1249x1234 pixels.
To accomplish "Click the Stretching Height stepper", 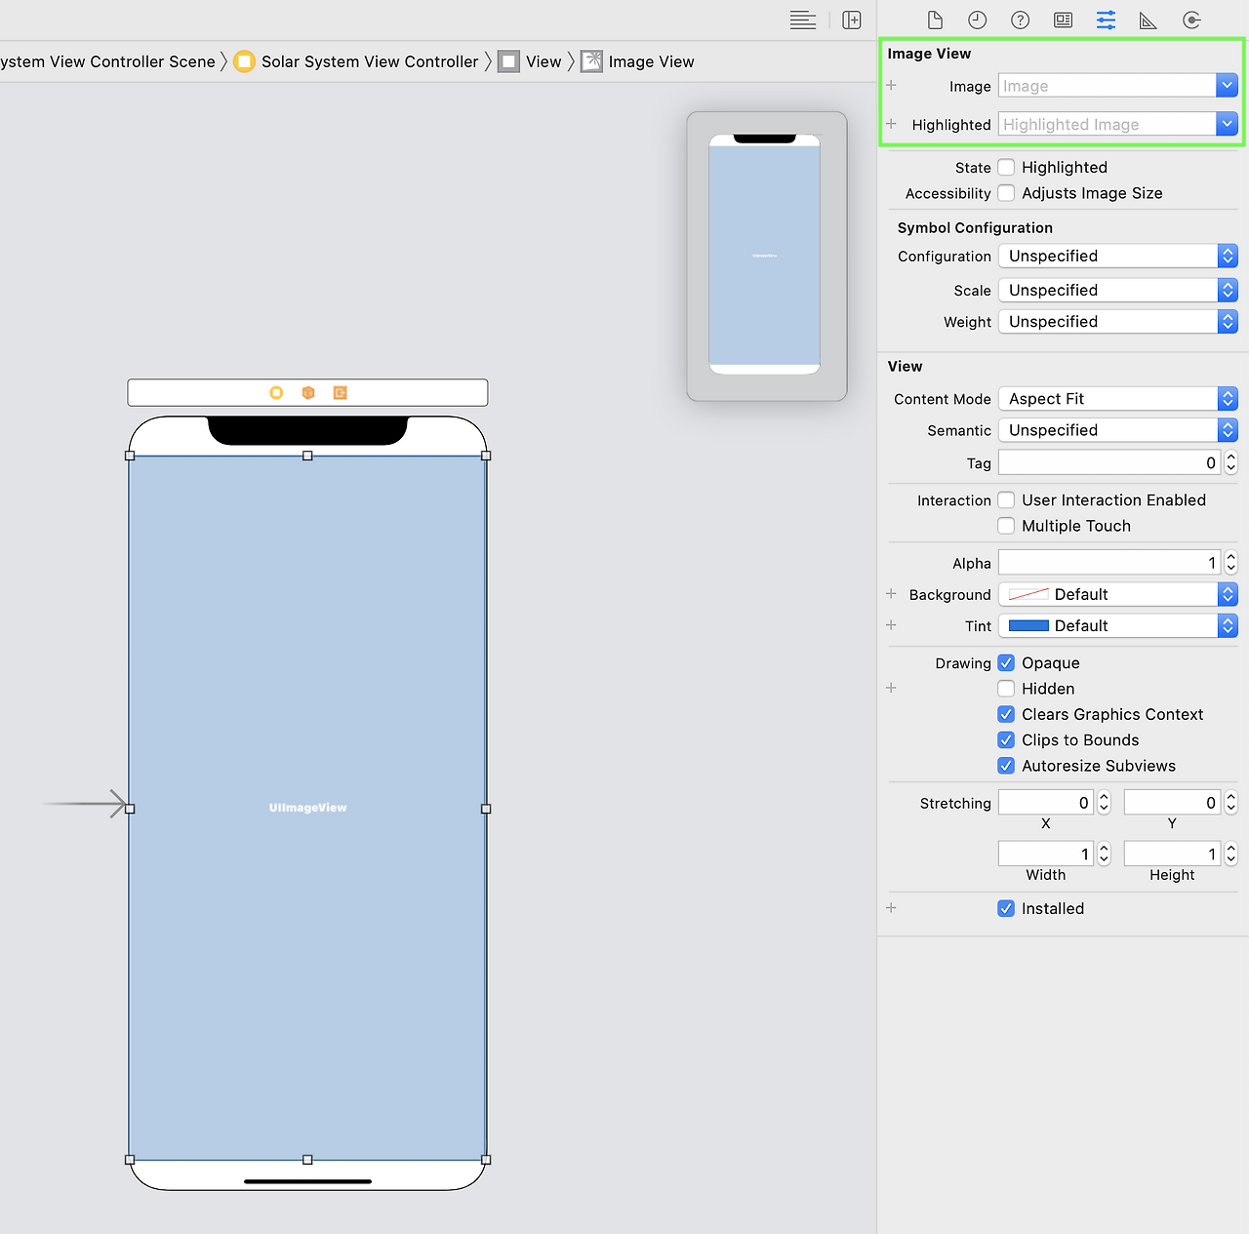I will click(1231, 854).
